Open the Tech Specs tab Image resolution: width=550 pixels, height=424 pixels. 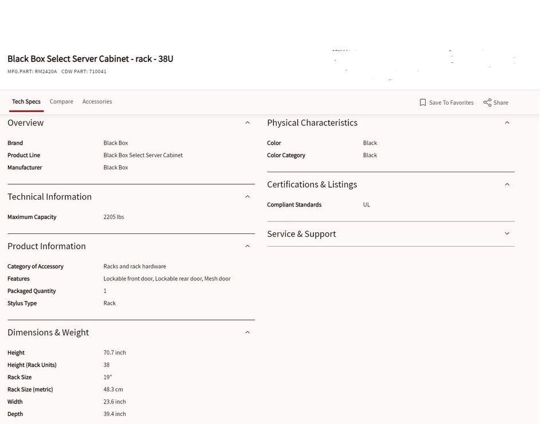(26, 102)
